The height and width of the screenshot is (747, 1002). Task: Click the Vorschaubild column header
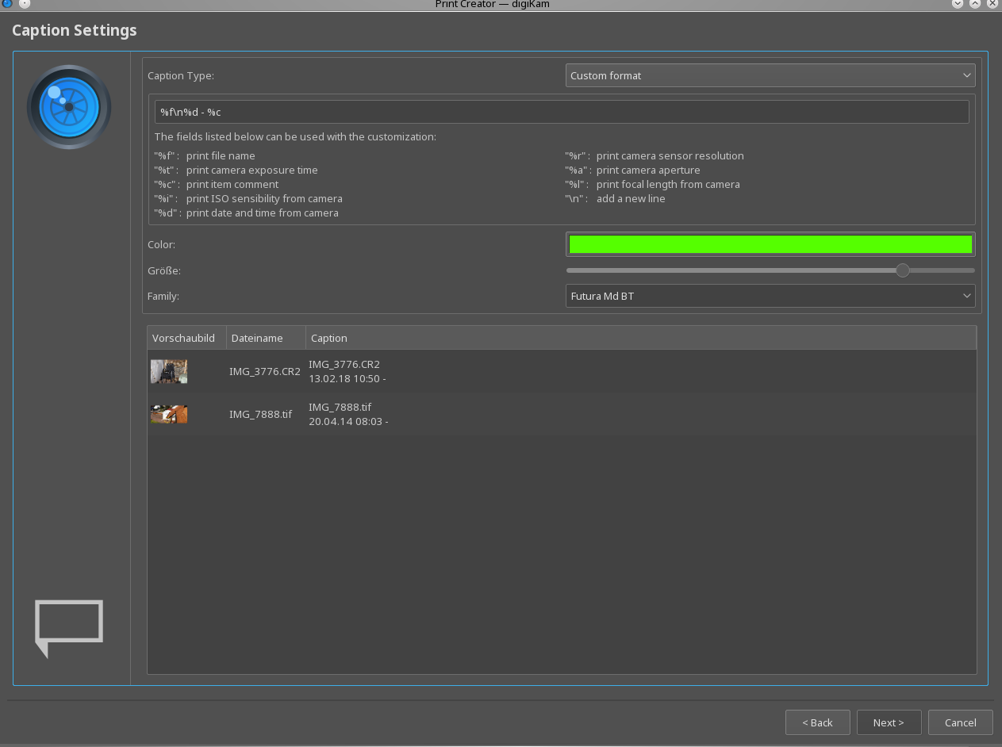pyautogui.click(x=184, y=338)
